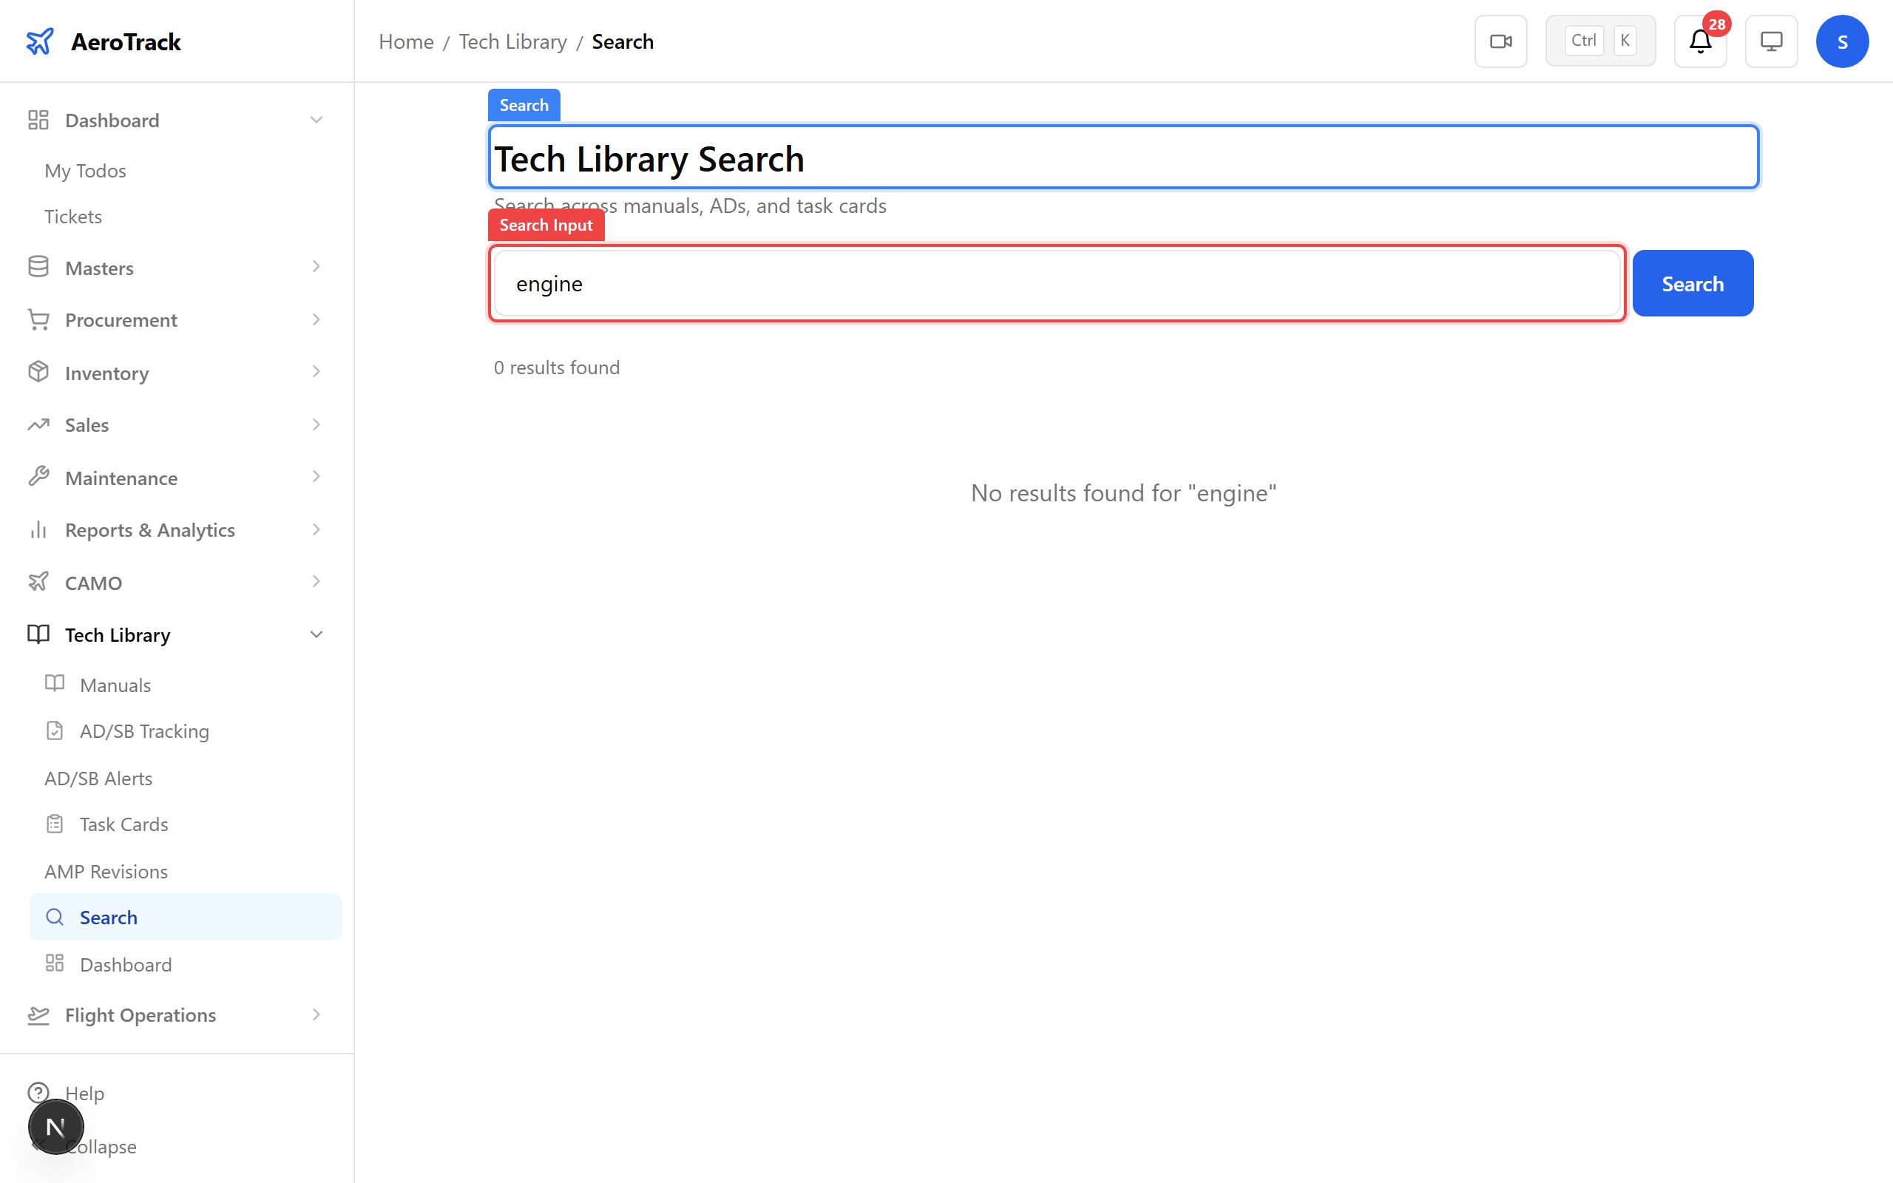This screenshot has height=1183, width=1893.
Task: Open AD/SB Tracking page
Action: coord(145,730)
